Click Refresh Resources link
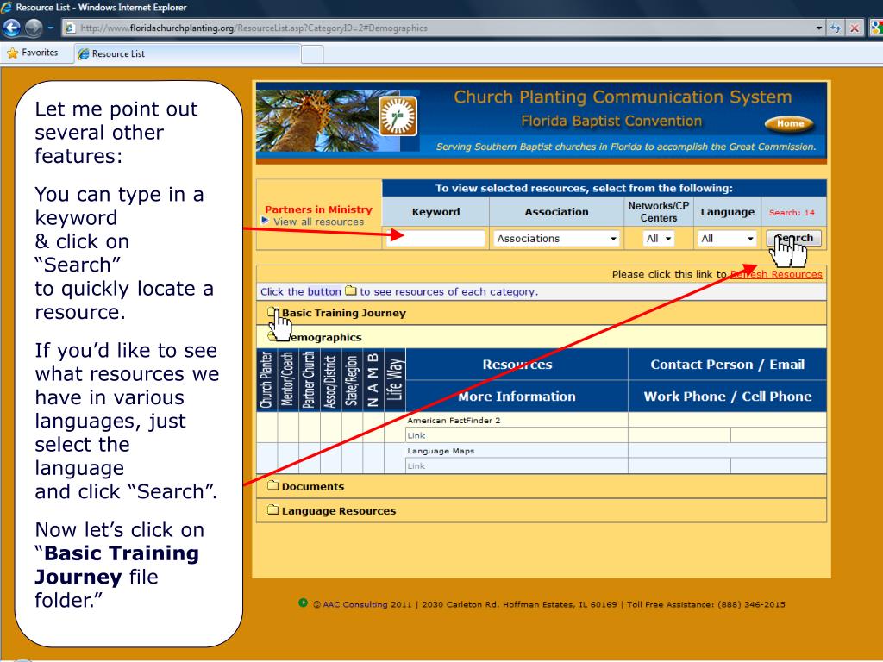Image resolution: width=883 pixels, height=662 pixels. click(776, 274)
